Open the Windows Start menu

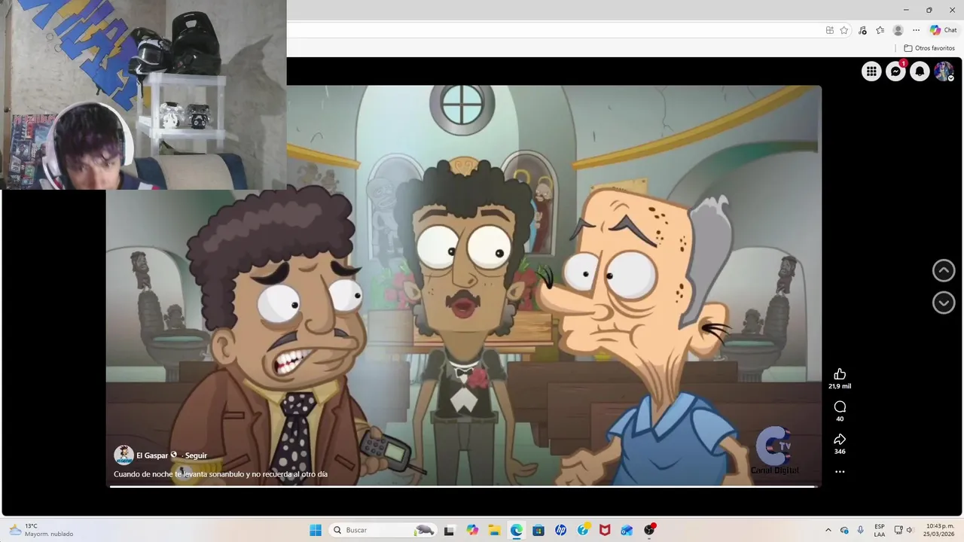[316, 530]
